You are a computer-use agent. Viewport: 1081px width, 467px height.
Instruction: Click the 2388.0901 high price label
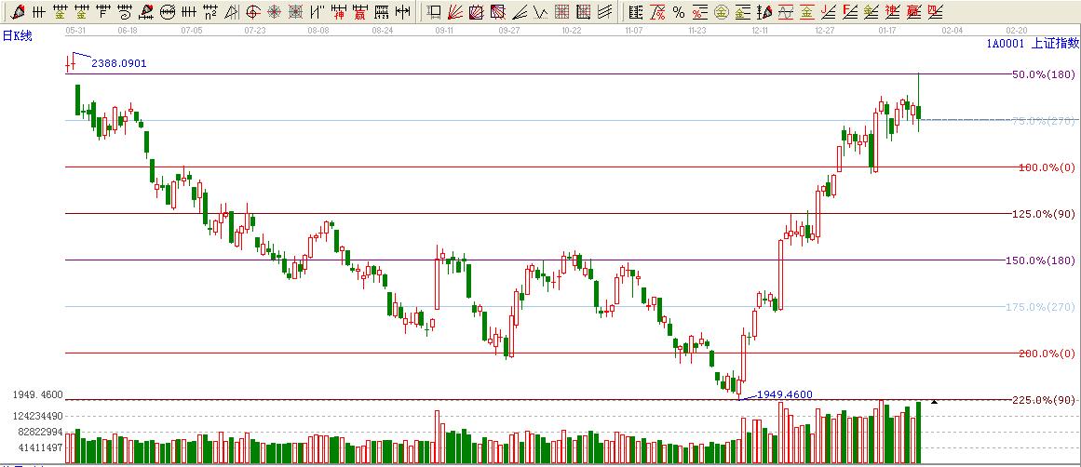pos(118,63)
